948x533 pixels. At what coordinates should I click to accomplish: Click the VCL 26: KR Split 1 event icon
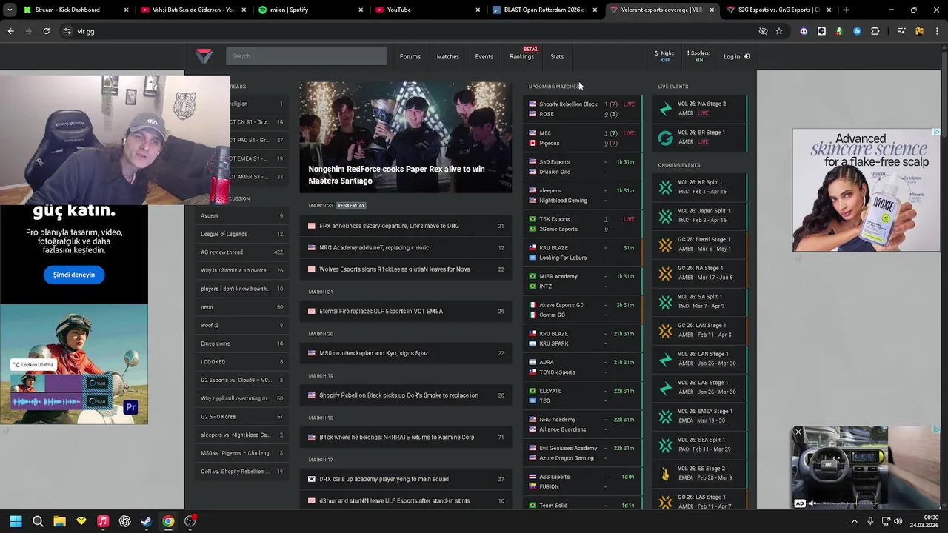point(665,187)
